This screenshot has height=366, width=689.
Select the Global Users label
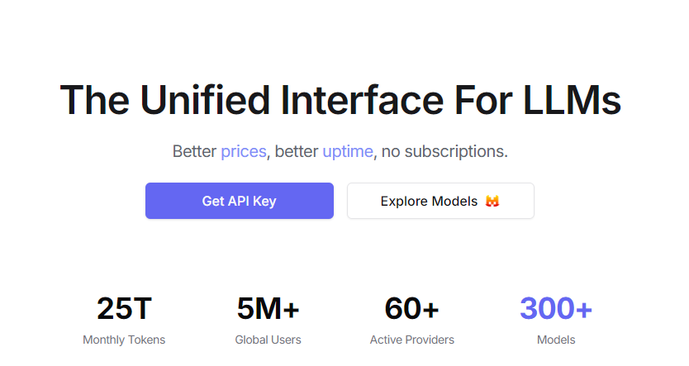point(268,340)
